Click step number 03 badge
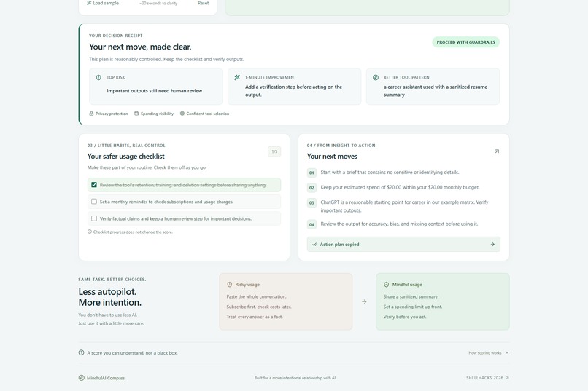The height and width of the screenshot is (391, 588). pos(312,203)
